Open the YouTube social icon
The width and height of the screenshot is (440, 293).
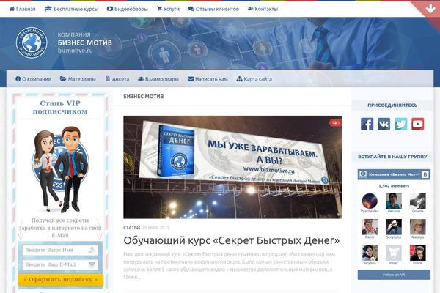click(x=418, y=124)
